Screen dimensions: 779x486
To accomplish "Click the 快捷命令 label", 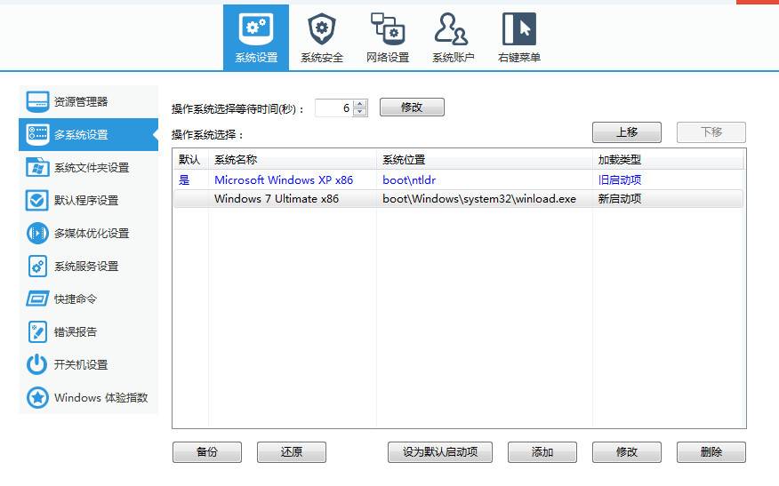I will [76, 299].
